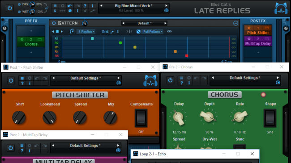Image resolution: width=291 pixels, height=163 pixels.
Task: Collapse the Pattern section with minus circle
Action: click(x=235, y=23)
